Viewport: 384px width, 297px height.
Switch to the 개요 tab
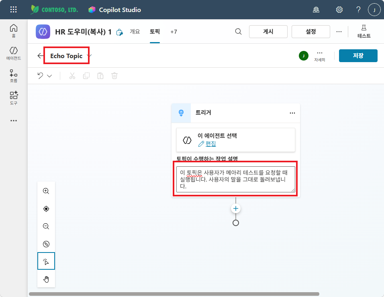(x=135, y=32)
